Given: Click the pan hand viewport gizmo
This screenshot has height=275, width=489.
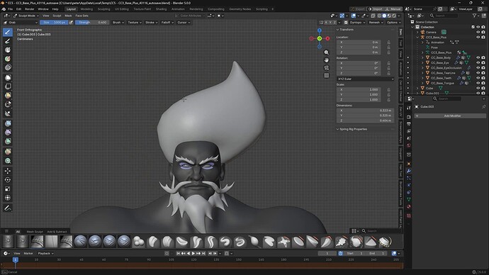Looking at the screenshot, I should pyautogui.click(x=326, y=60).
